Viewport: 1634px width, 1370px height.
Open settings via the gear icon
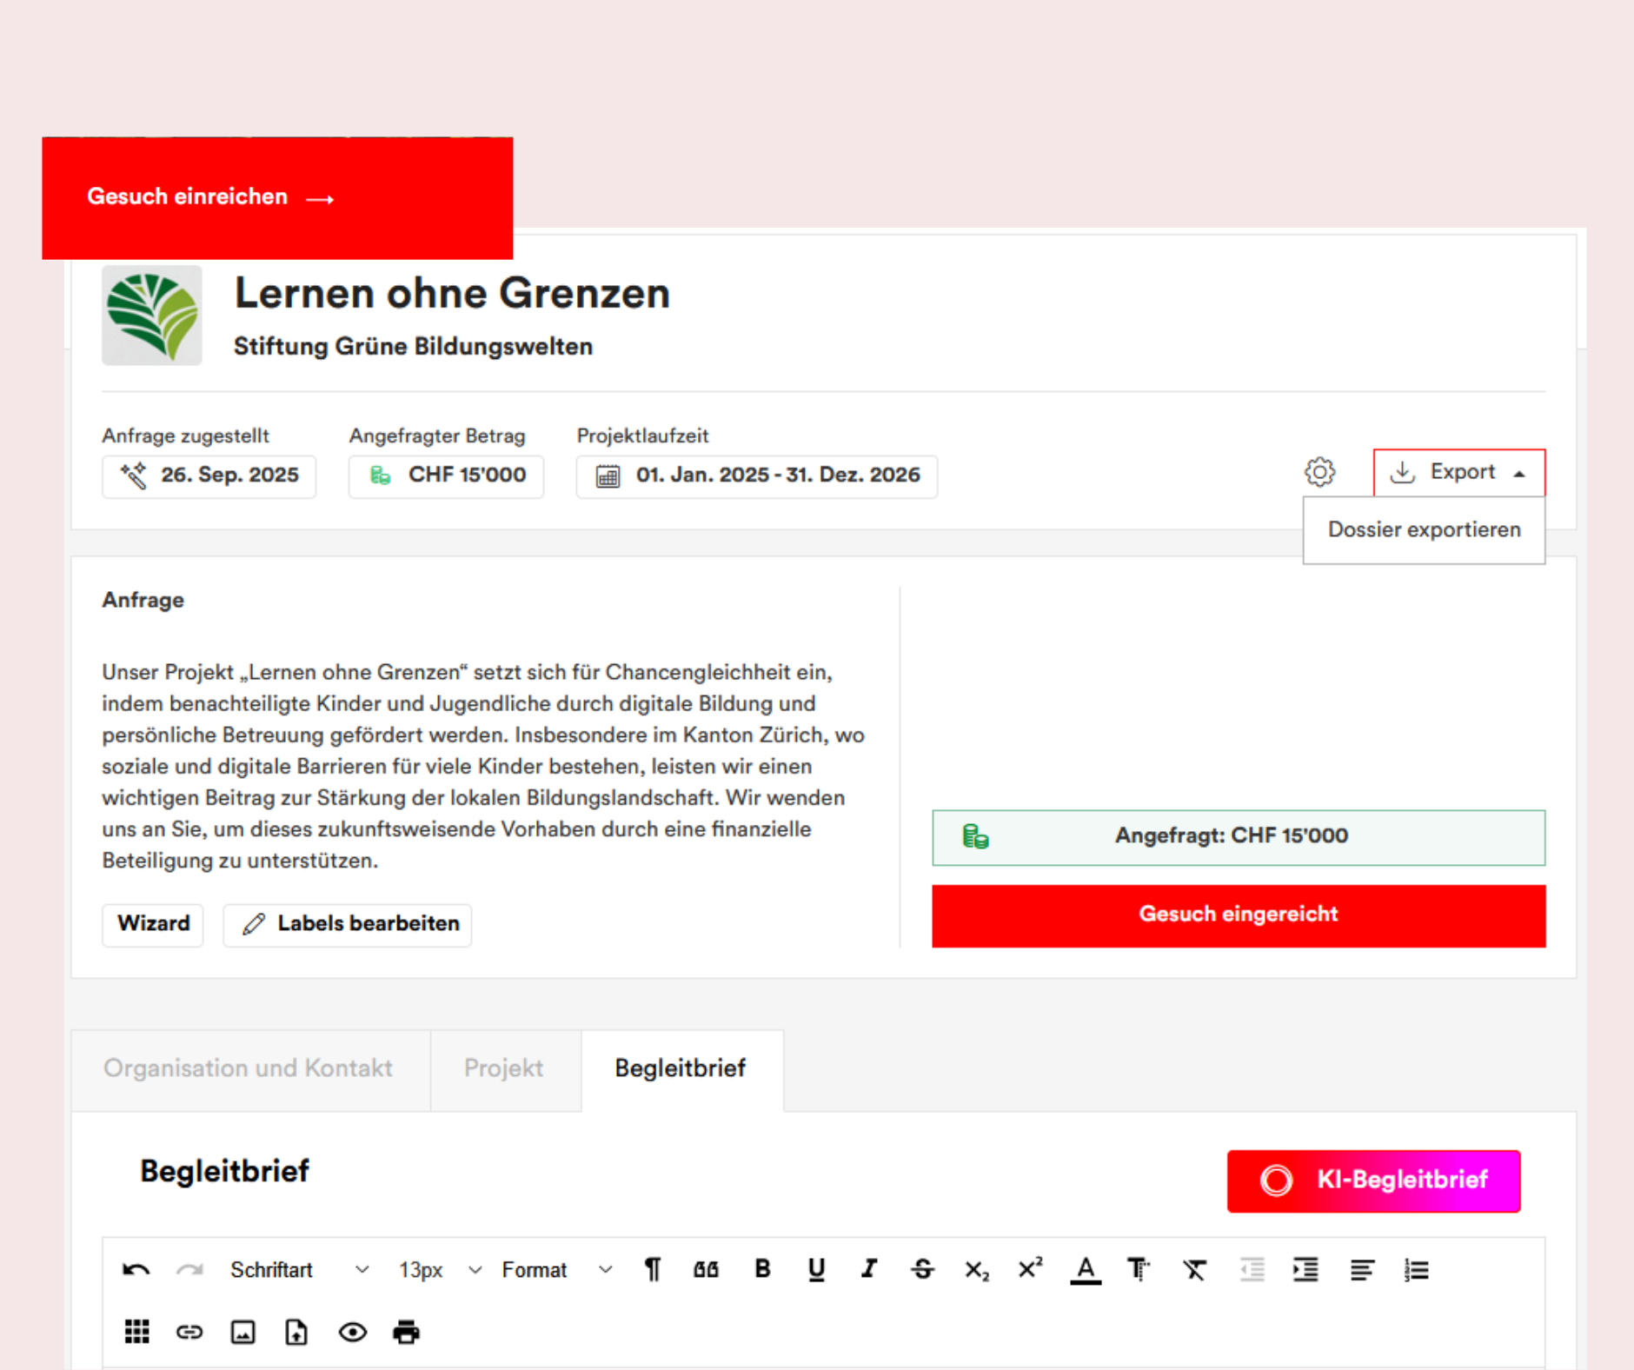pyautogui.click(x=1319, y=472)
